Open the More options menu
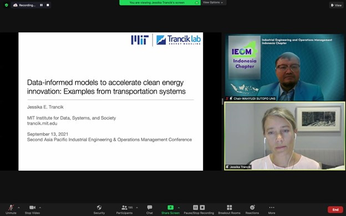This screenshot has height=216, width=346. tap(272, 209)
